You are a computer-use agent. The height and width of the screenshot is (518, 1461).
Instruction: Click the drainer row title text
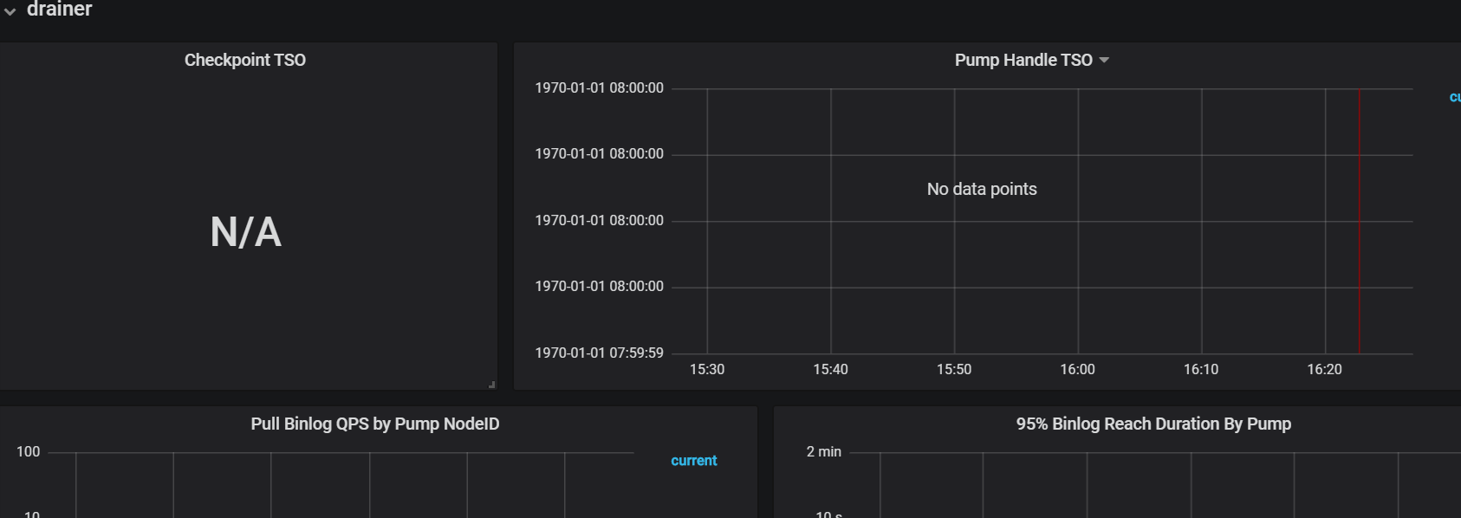(x=59, y=10)
